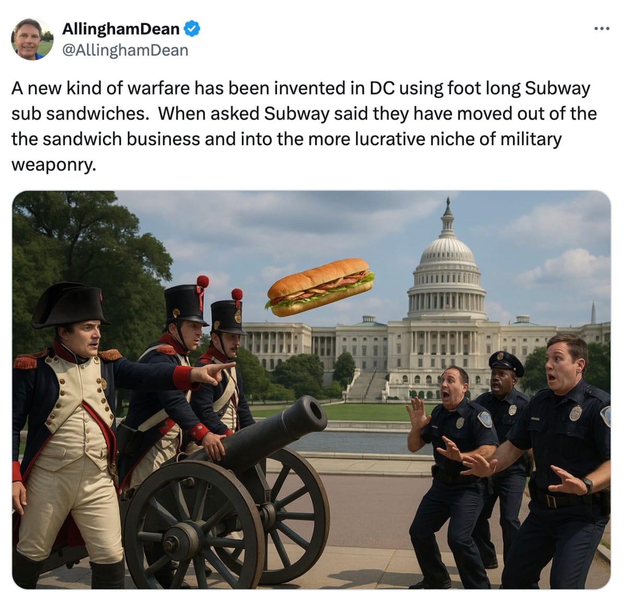Click the red pom-pom on the tallest shako hat

203,281
